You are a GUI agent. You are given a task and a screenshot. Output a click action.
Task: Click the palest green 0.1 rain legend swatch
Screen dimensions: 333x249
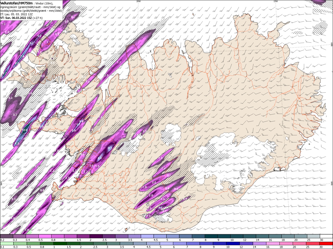pyautogui.click(x=7, y=244)
